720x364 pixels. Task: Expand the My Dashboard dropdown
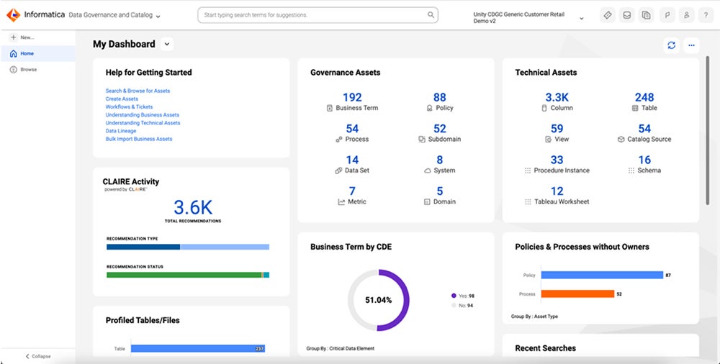click(x=167, y=45)
